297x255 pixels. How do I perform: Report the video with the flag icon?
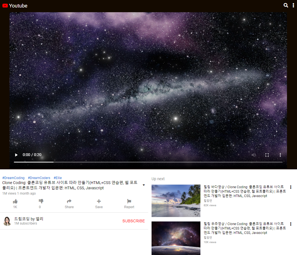tap(129, 201)
